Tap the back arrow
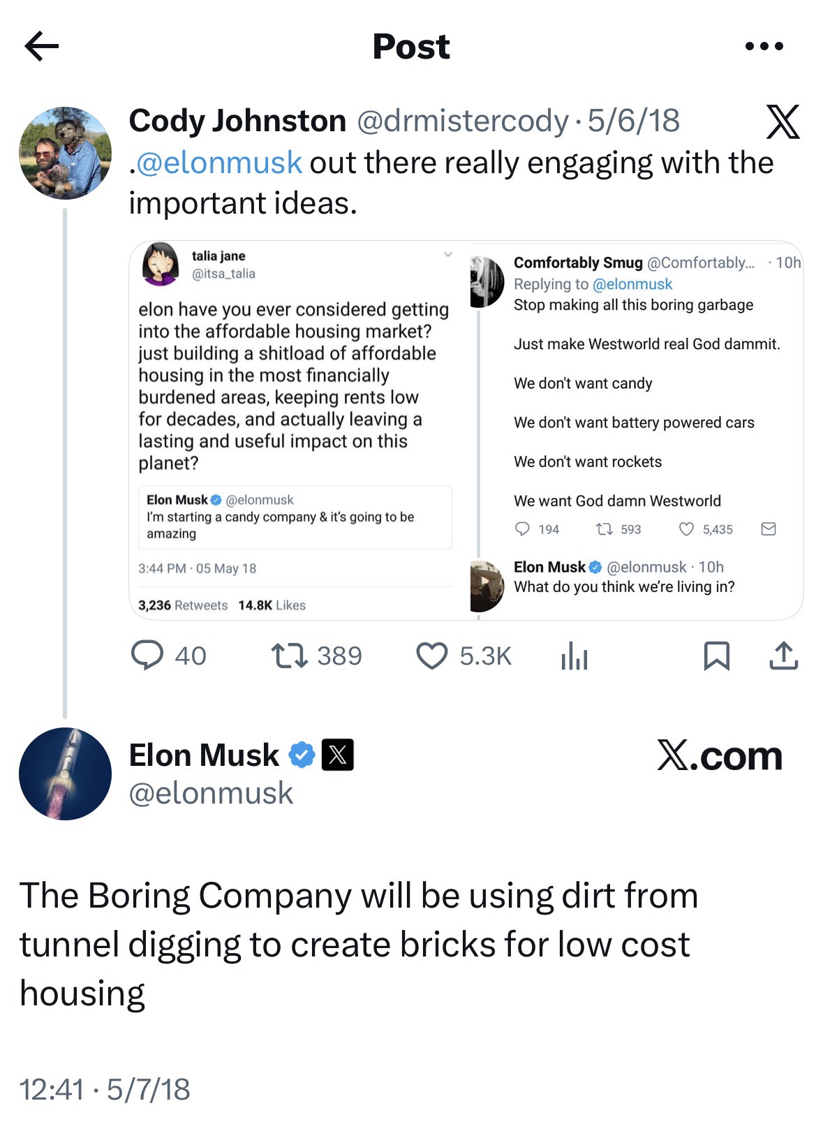 (41, 47)
